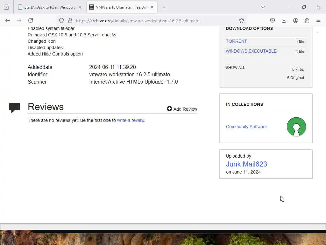The width and height of the screenshot is (326, 245).
Task: Click the green Community Software logo
Action: (x=296, y=127)
